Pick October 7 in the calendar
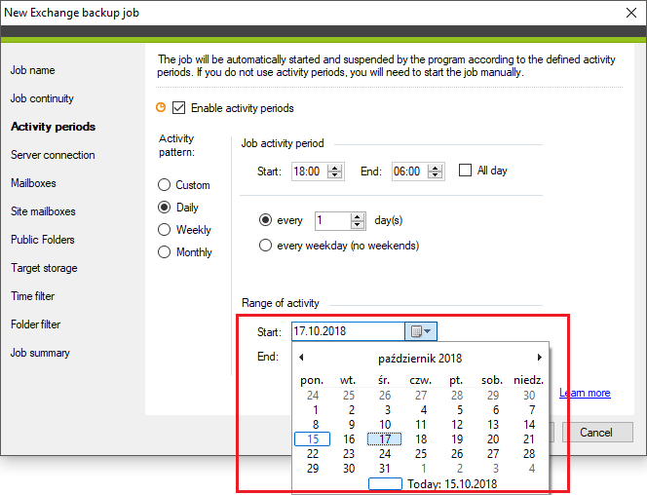This screenshot has width=647, height=495. (531, 410)
